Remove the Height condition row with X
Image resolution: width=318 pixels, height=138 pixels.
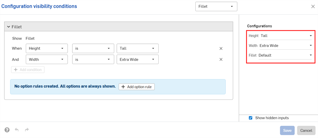(x=221, y=48)
